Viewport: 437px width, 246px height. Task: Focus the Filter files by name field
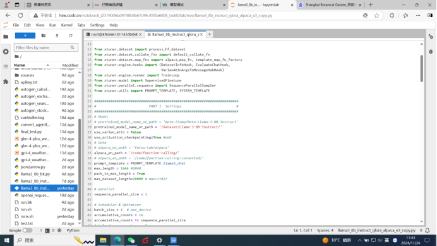coord(46,47)
